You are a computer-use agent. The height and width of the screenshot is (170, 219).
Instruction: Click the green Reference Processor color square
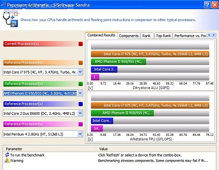pyautogui.click(x=81, y=84)
